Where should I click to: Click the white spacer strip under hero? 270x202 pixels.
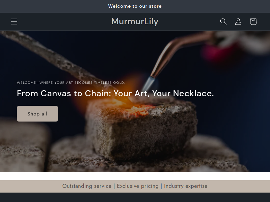[x=135, y=176]
